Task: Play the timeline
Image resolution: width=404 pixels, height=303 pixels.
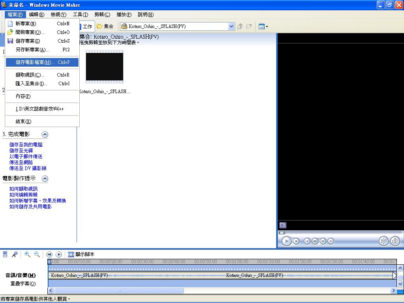Action: coord(59,254)
